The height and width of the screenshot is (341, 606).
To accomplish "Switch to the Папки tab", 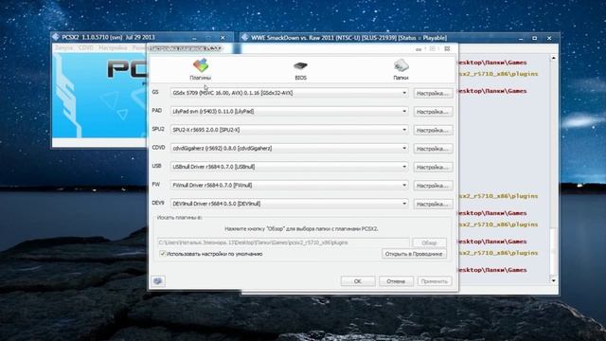I will click(401, 69).
